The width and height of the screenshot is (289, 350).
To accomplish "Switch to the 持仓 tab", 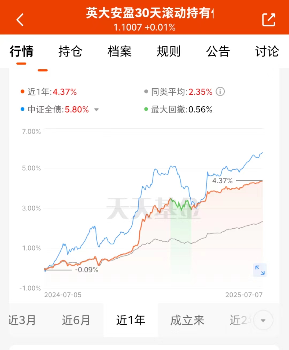I will click(x=70, y=51).
